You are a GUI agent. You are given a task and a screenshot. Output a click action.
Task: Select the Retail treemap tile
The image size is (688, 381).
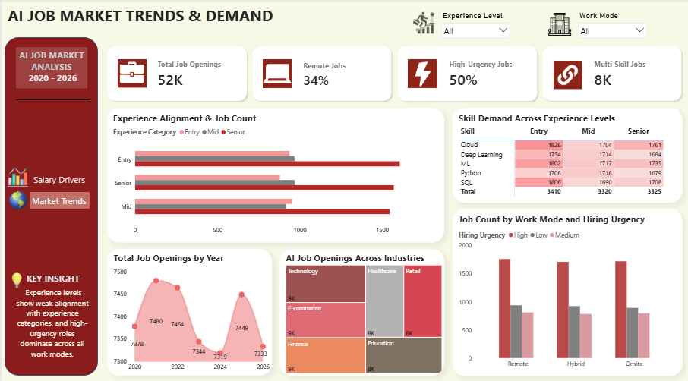click(x=422, y=301)
